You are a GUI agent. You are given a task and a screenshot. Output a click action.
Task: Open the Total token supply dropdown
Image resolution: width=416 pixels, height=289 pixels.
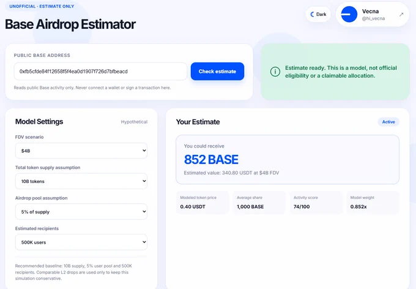81,181
